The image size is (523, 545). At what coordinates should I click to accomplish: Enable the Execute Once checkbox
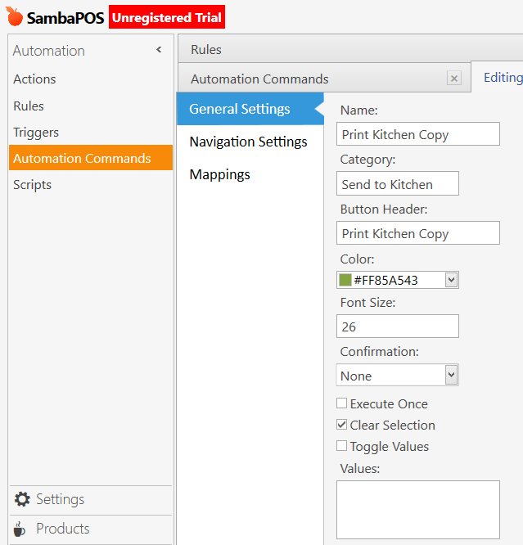coord(341,403)
